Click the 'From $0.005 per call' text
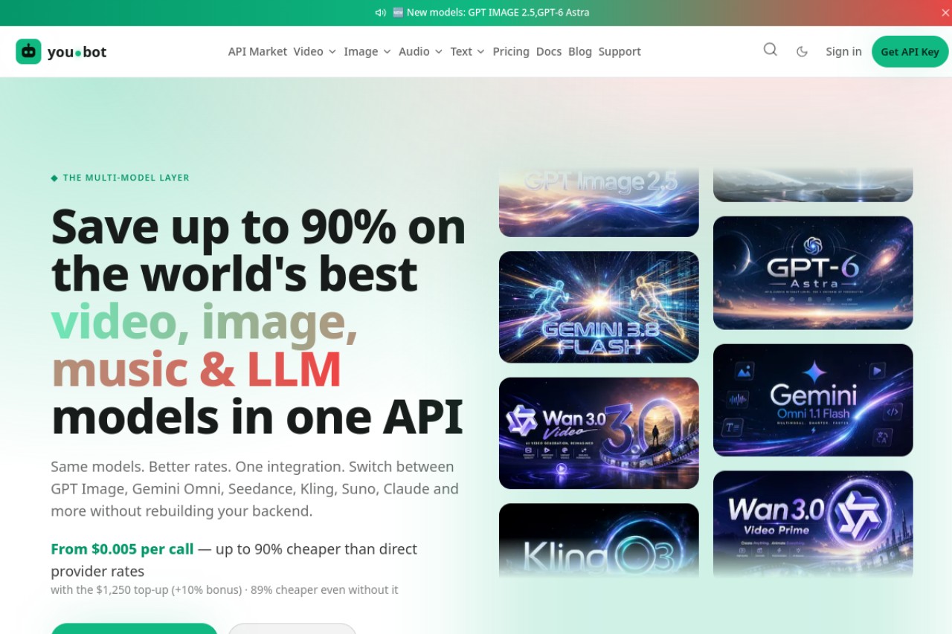This screenshot has width=952, height=634. (122, 549)
